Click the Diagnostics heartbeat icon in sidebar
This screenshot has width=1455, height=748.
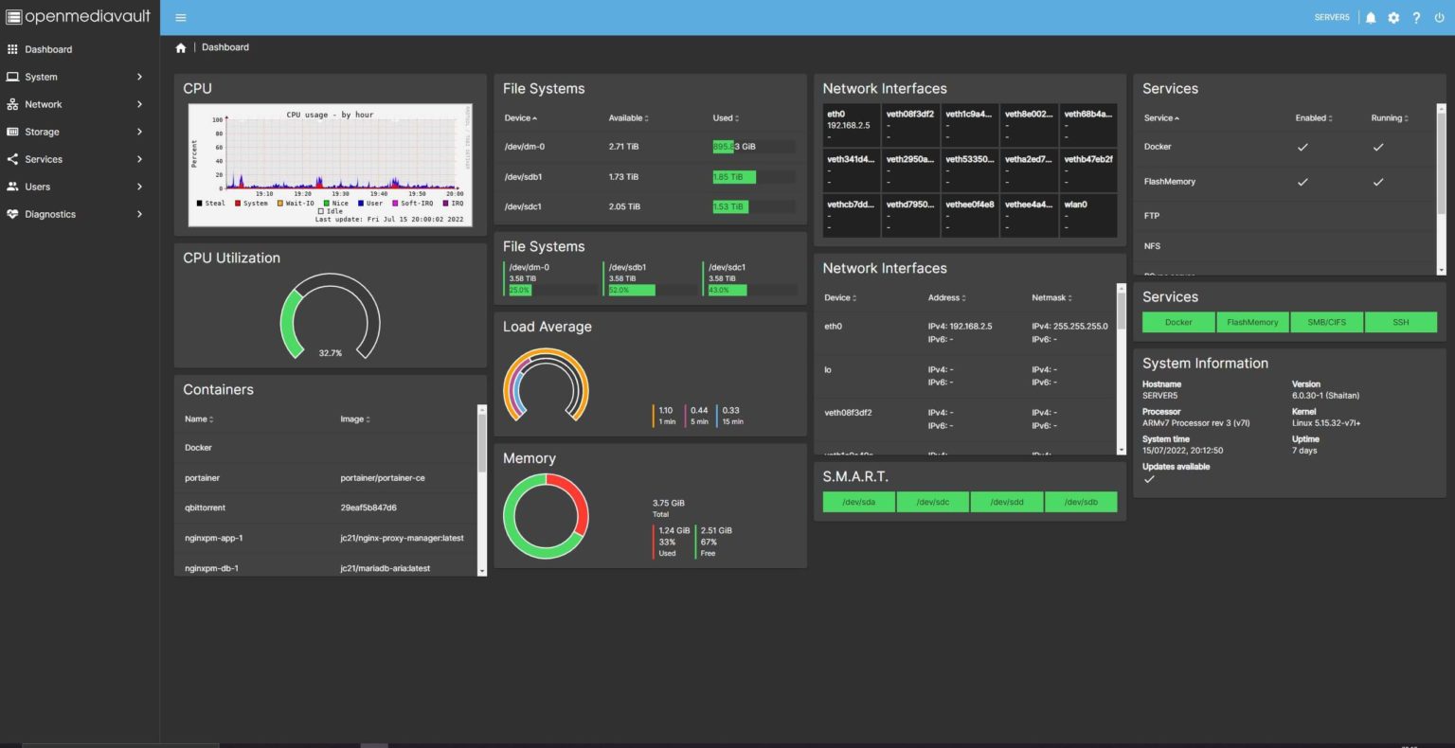pos(12,214)
